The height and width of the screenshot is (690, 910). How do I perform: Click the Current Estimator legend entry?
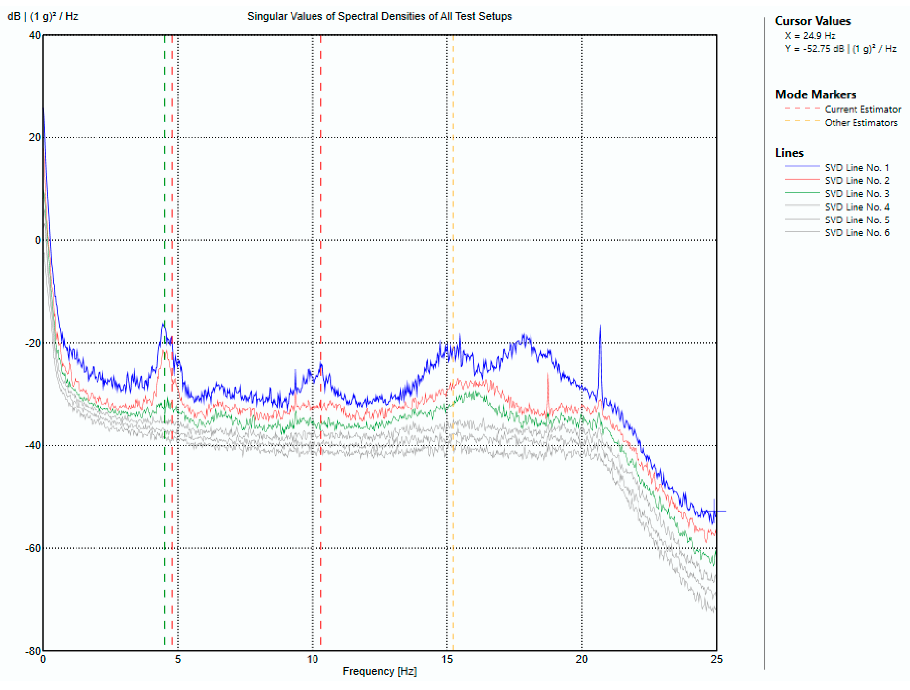click(862, 109)
